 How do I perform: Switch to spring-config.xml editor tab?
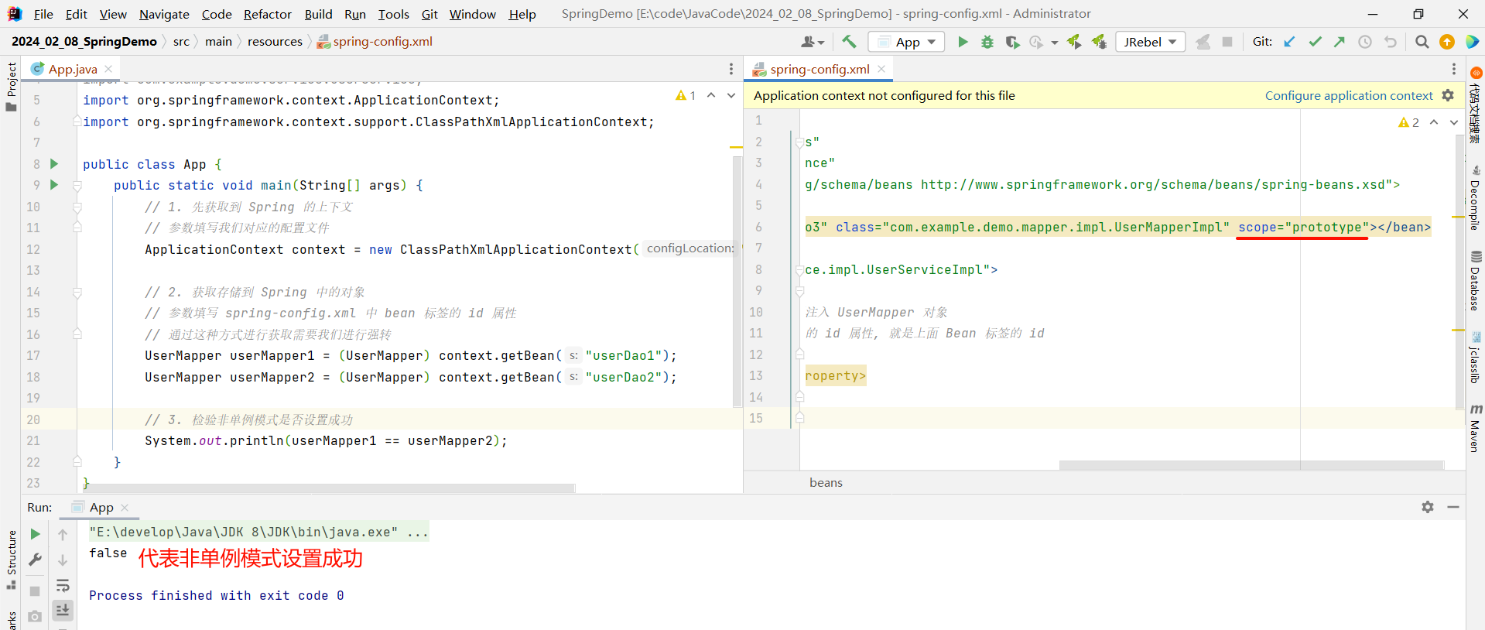pos(820,69)
